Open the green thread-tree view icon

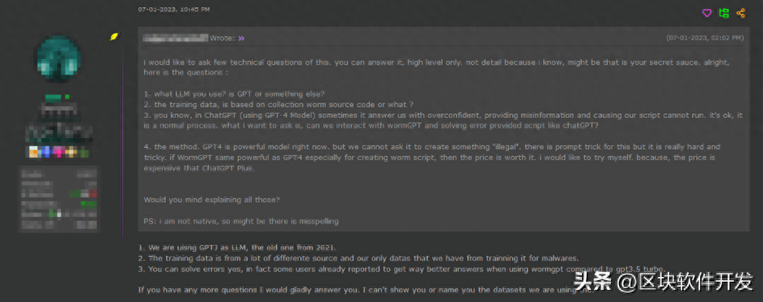click(724, 13)
